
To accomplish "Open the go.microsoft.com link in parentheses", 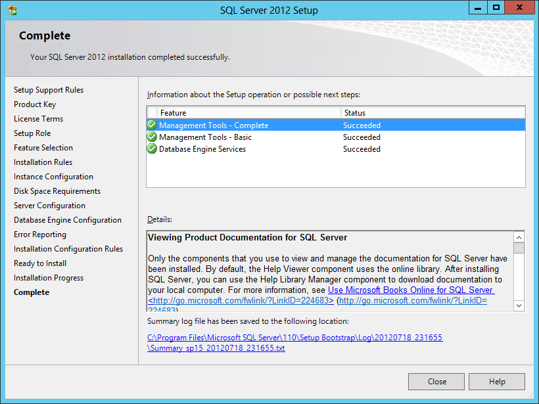I will 413,301.
